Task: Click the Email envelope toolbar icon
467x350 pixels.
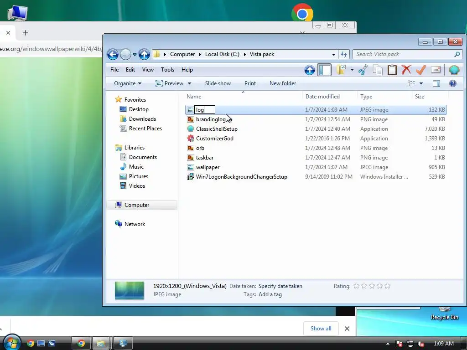Action: pos(436,70)
